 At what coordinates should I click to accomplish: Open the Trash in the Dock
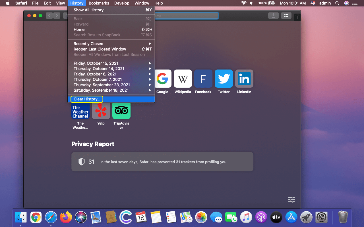pyautogui.click(x=343, y=218)
